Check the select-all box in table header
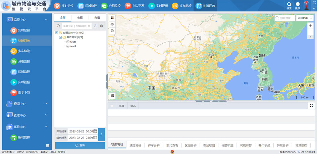 [x=112, y=106]
